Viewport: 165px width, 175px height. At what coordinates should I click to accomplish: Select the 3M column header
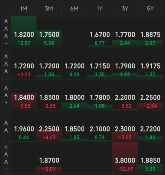(49, 9)
